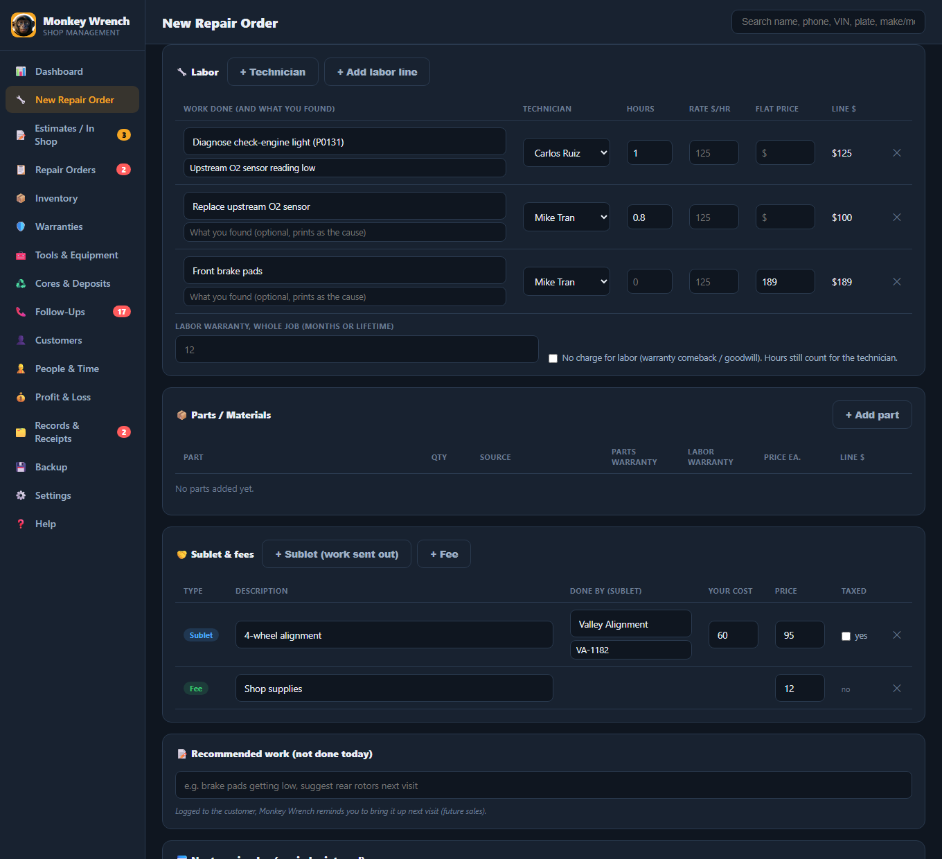Edit hours for Replace upstream O2 sensor

pyautogui.click(x=650, y=218)
